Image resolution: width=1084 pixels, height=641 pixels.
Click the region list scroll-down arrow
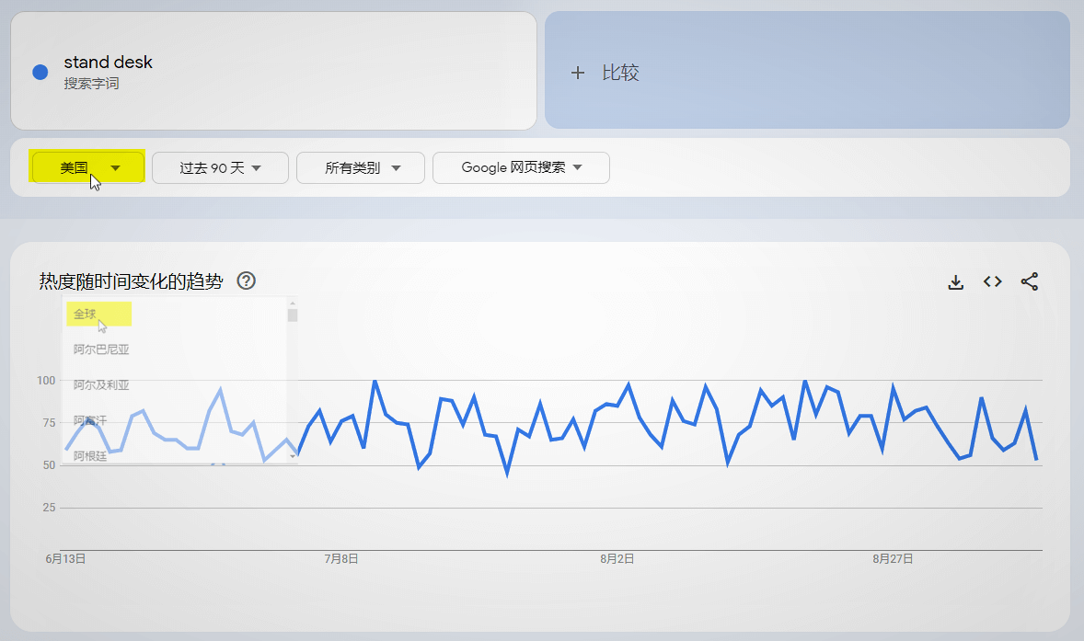click(x=293, y=456)
